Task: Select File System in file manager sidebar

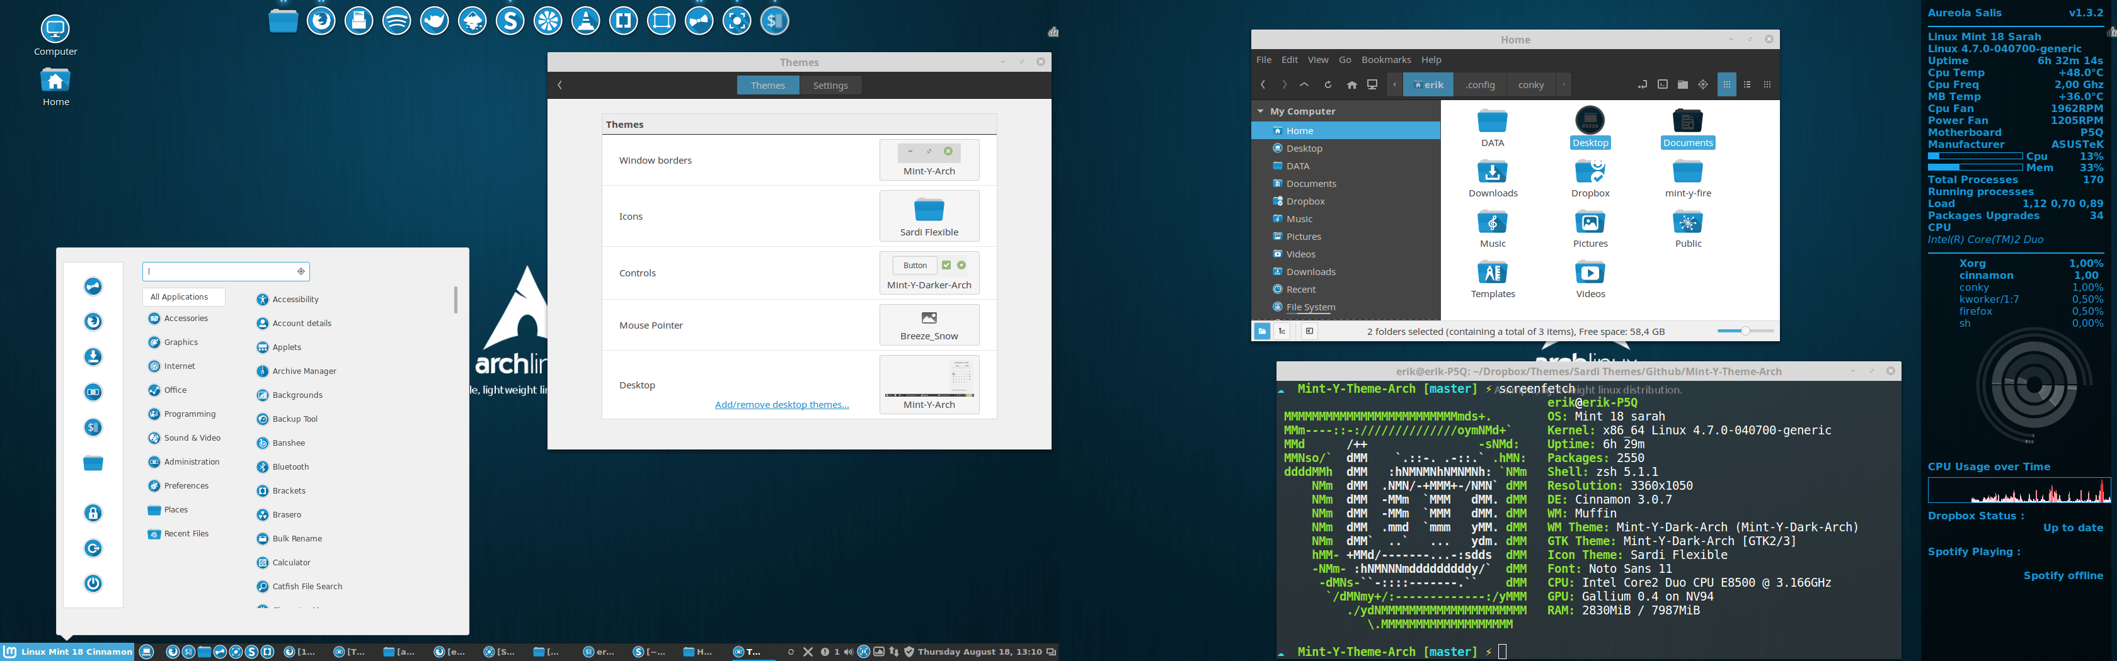Action: click(x=1345, y=307)
